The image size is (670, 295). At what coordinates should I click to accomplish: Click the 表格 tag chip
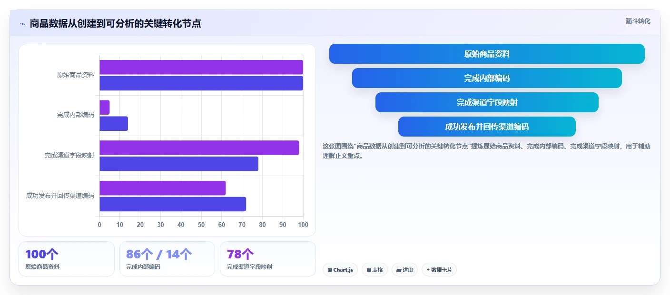coord(375,270)
